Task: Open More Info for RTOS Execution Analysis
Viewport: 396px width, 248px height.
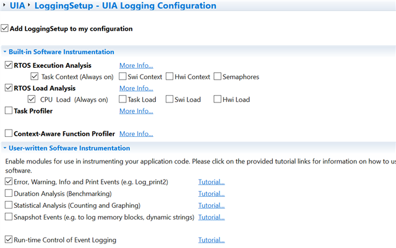Action: tap(136, 65)
